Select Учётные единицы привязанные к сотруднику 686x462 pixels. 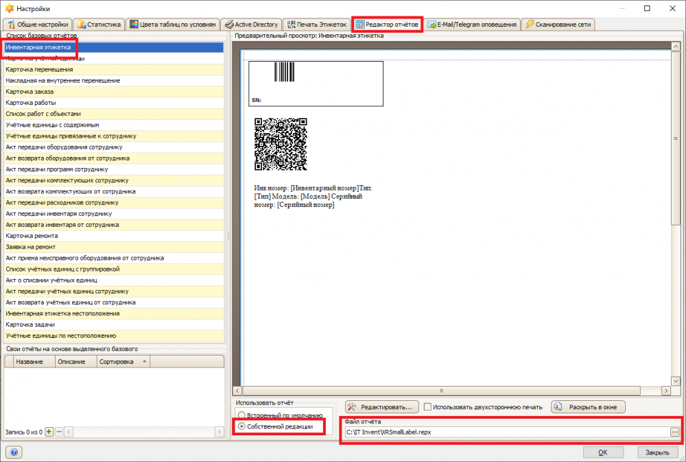(114, 136)
